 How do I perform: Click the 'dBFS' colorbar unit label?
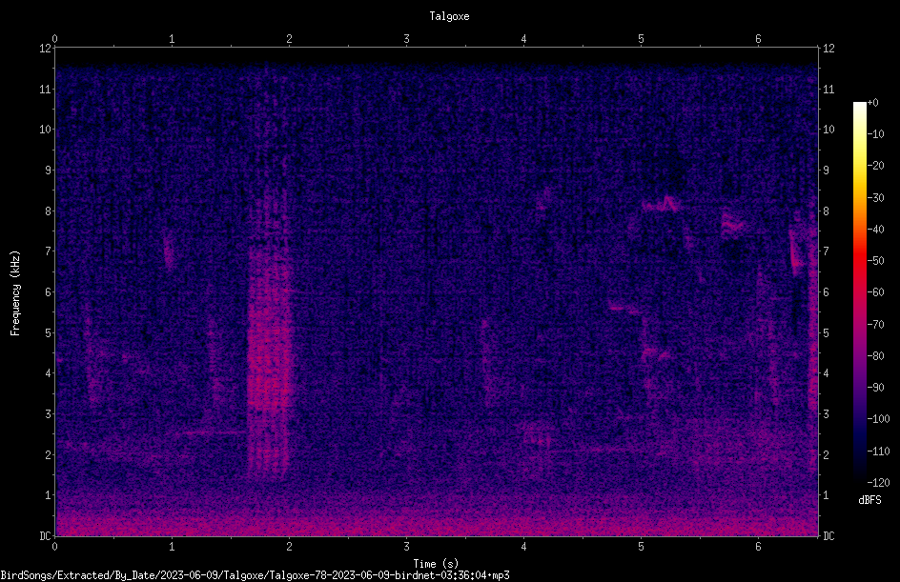(869, 500)
